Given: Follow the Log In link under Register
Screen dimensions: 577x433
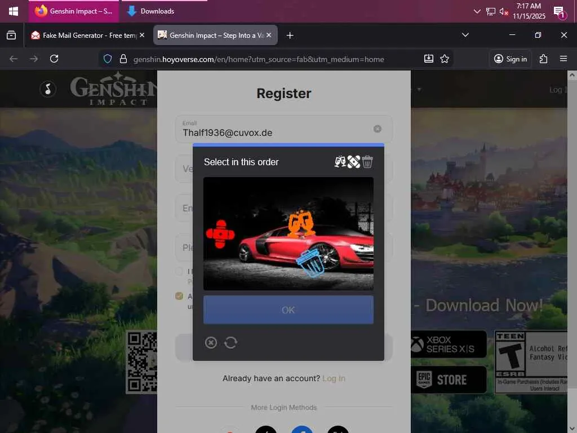Looking at the screenshot, I should coord(334,378).
